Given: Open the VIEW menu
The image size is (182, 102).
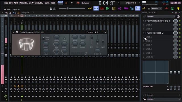Looking at the screenshot, I should [31, 3].
